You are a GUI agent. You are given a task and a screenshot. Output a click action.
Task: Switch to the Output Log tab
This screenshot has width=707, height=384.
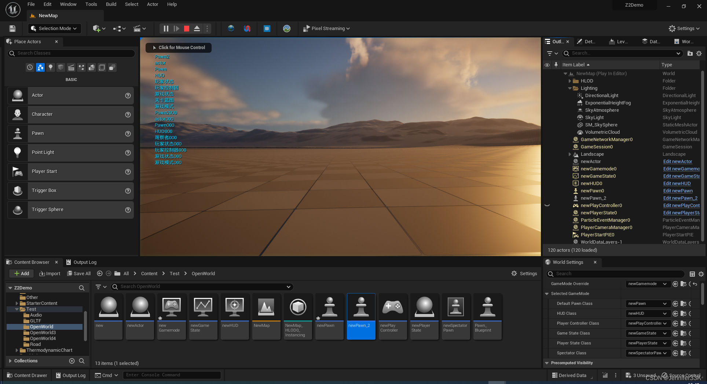pyautogui.click(x=81, y=262)
